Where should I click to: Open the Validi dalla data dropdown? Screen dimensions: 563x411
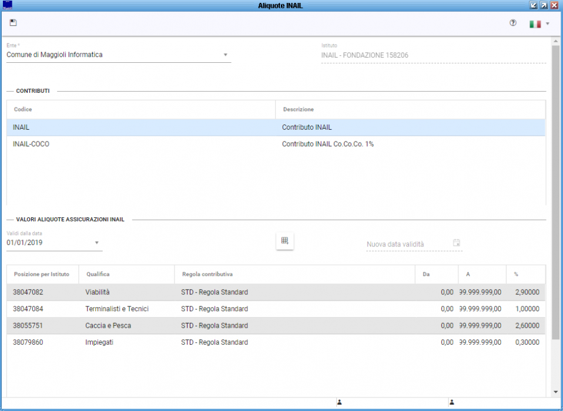97,242
